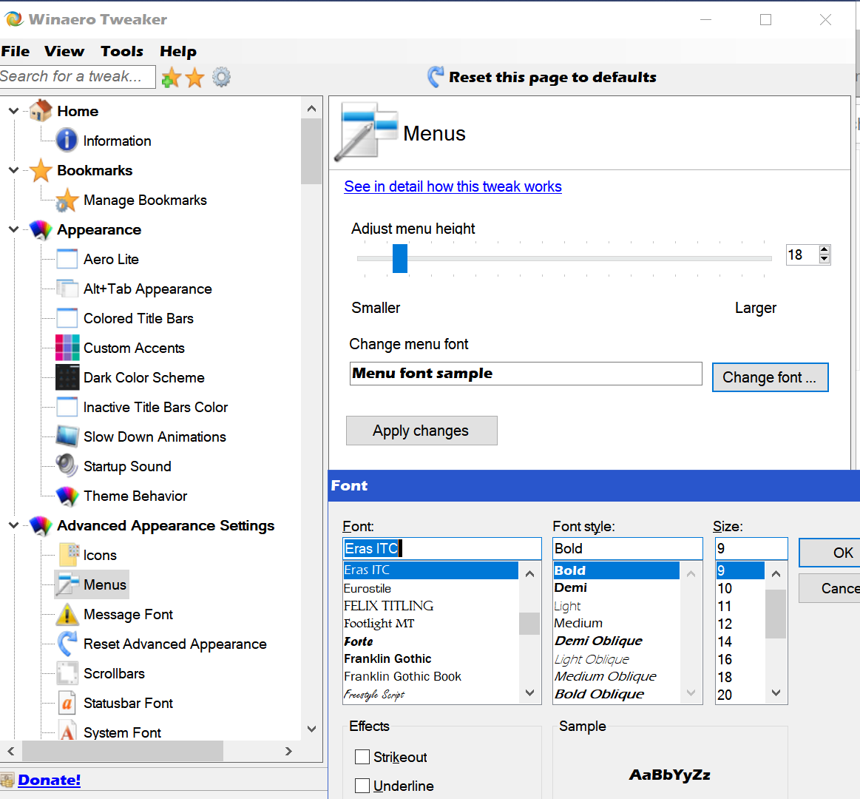Click the Inactive Title Bars Color icon
Viewport: 860px width, 799px height.
point(67,407)
